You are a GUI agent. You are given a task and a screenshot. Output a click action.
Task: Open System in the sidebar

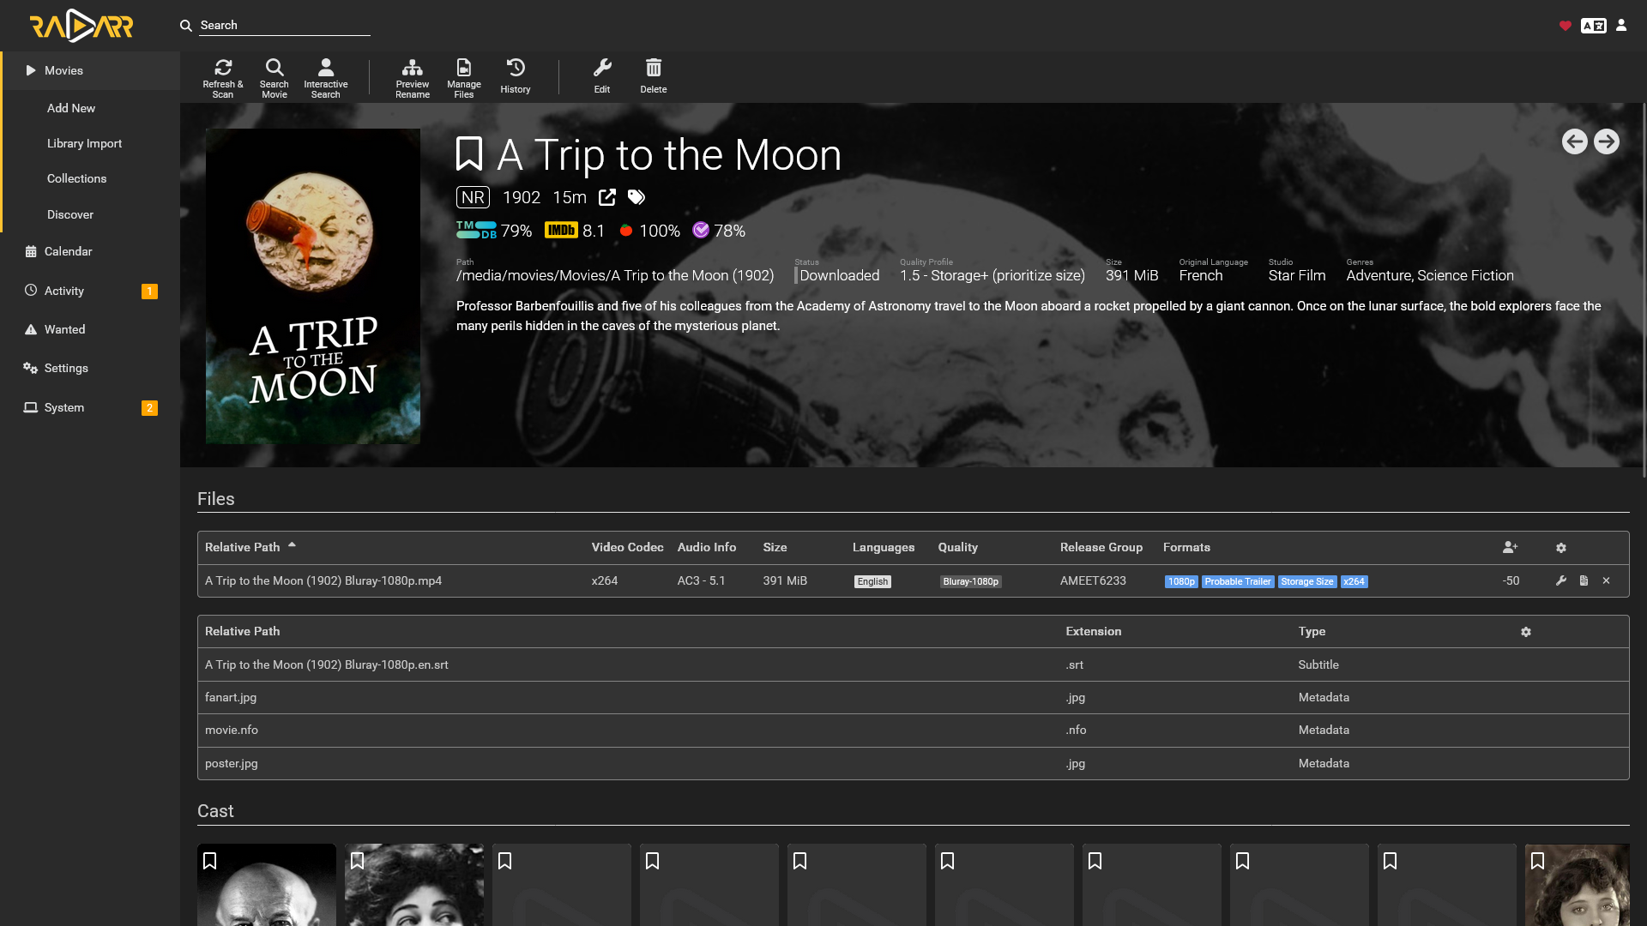click(x=90, y=407)
